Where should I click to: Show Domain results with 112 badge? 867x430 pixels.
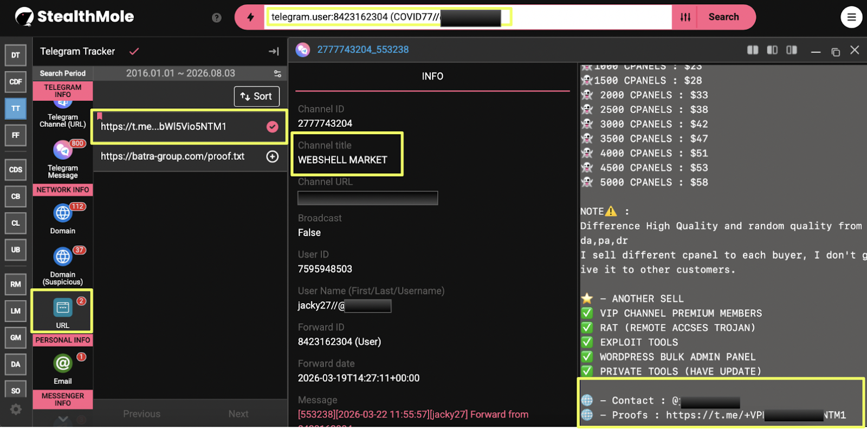(x=63, y=219)
